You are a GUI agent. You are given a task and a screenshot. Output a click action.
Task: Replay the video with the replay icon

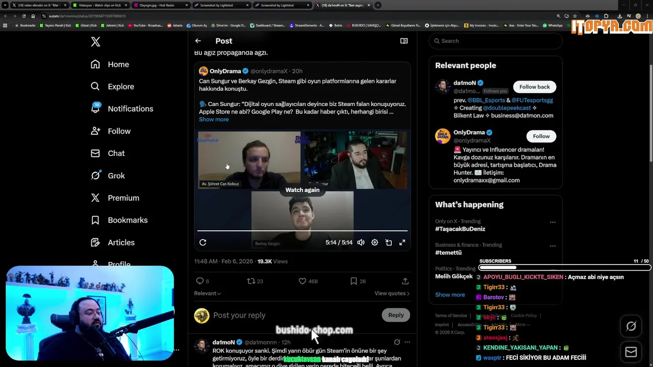(203, 243)
